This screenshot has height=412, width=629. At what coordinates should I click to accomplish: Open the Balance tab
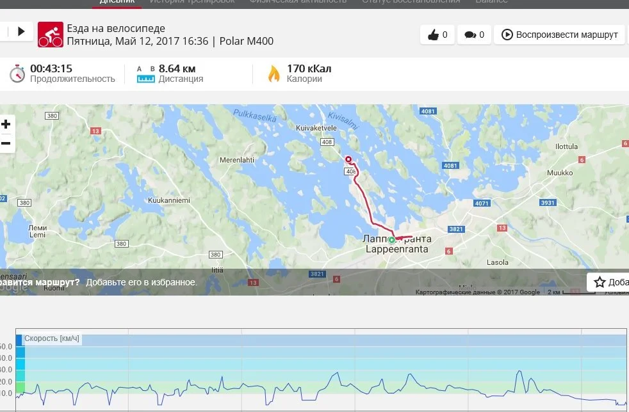(x=491, y=2)
